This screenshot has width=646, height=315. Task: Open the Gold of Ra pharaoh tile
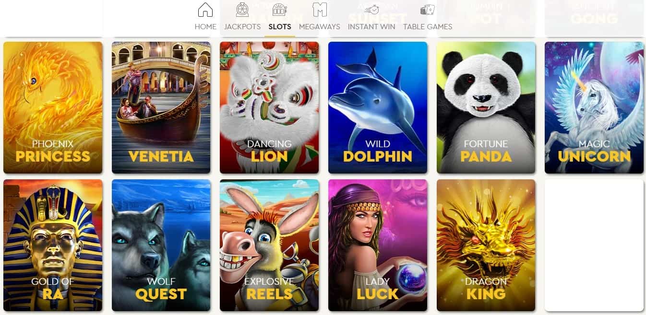tap(53, 245)
